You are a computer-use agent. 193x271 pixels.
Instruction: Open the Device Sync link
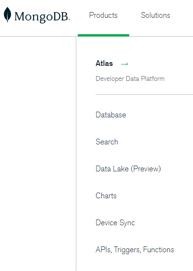tap(115, 223)
